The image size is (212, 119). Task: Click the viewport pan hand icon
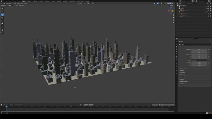173,18
